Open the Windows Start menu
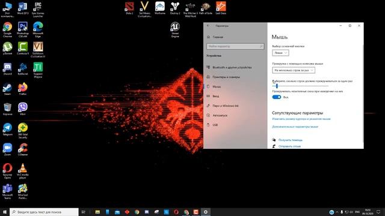This screenshot has width=385, height=216. click(x=5, y=212)
